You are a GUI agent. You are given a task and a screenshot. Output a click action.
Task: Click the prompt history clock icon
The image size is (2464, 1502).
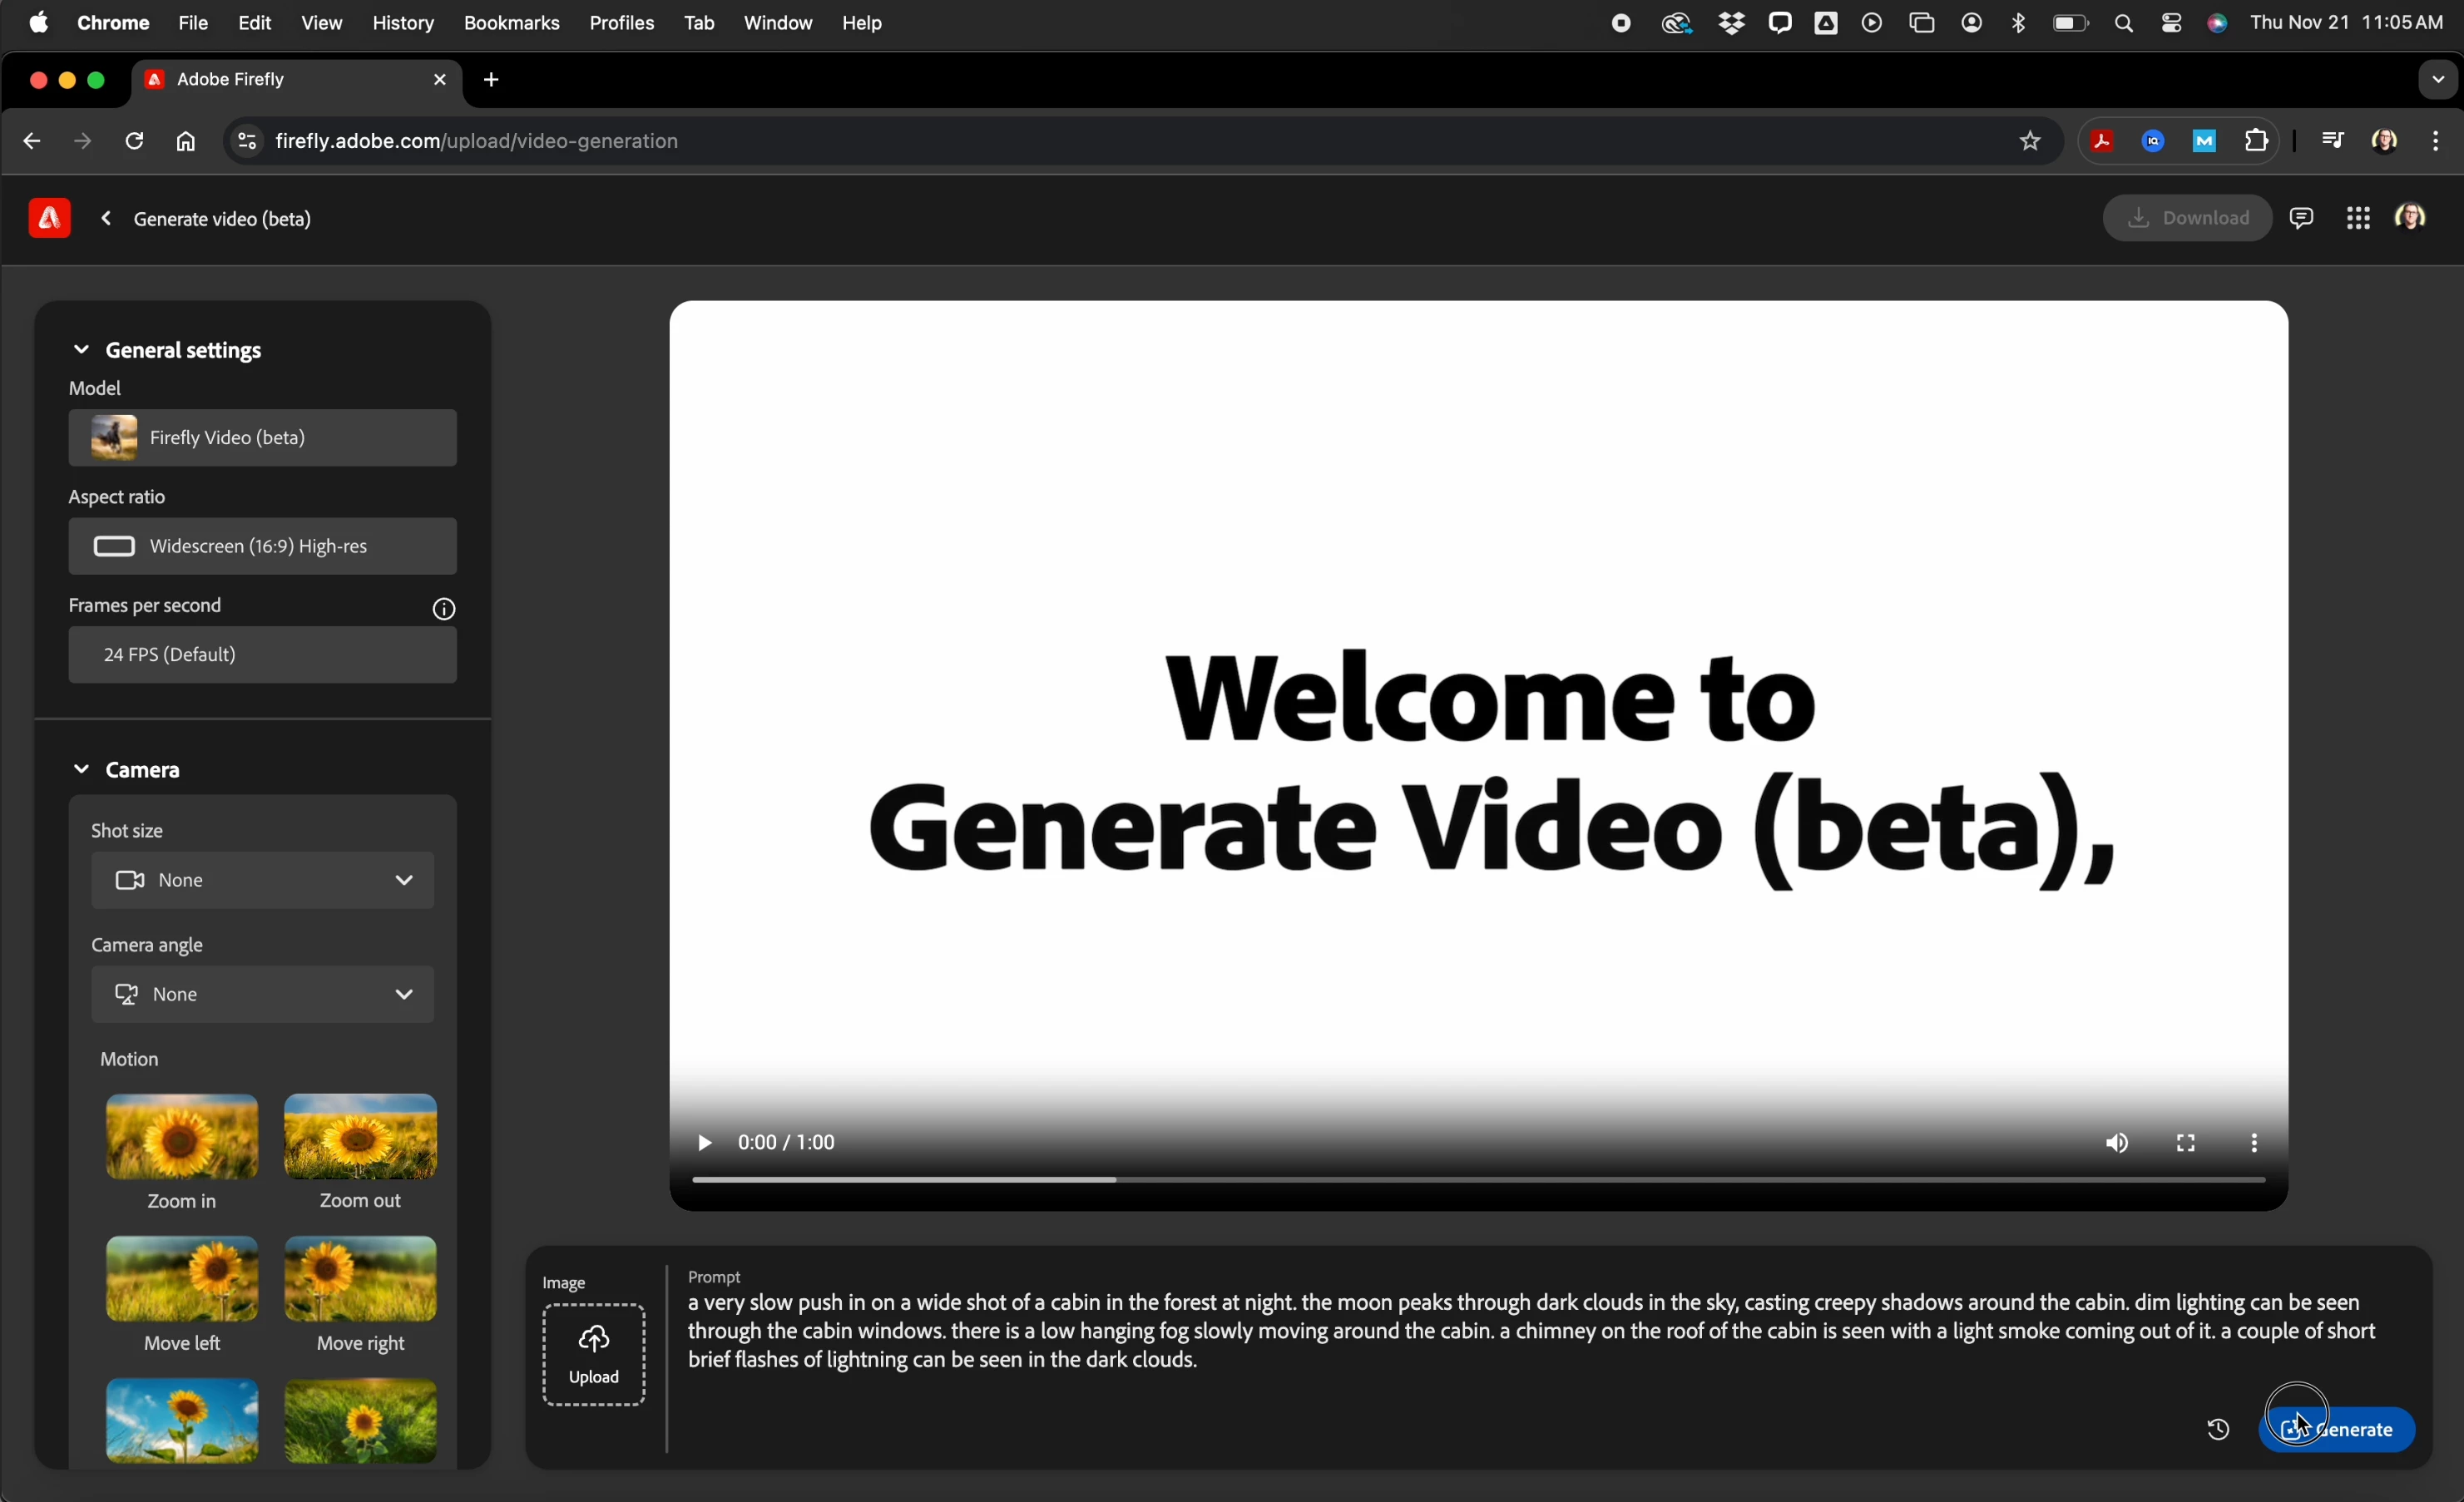(x=2217, y=1429)
